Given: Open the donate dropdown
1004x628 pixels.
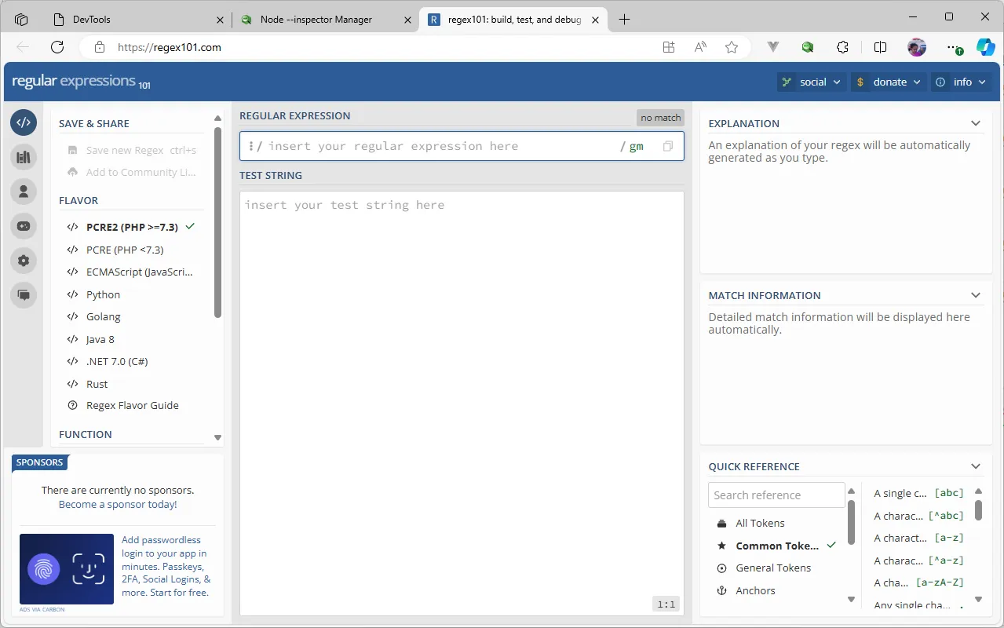Looking at the screenshot, I should point(889,82).
